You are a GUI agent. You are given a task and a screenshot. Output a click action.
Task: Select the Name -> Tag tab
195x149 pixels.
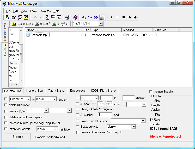tap(34, 91)
